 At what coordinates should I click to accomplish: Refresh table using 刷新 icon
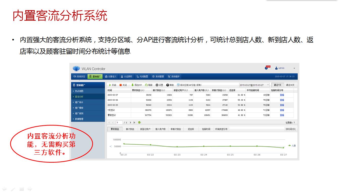click(146, 85)
